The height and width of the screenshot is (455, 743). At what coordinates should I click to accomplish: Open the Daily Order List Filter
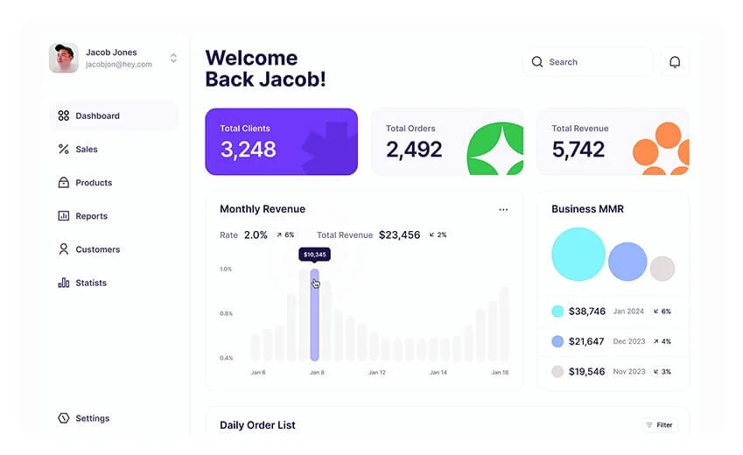659,425
